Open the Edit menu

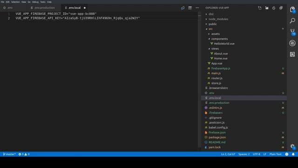pyautogui.click(x=7, y=2)
